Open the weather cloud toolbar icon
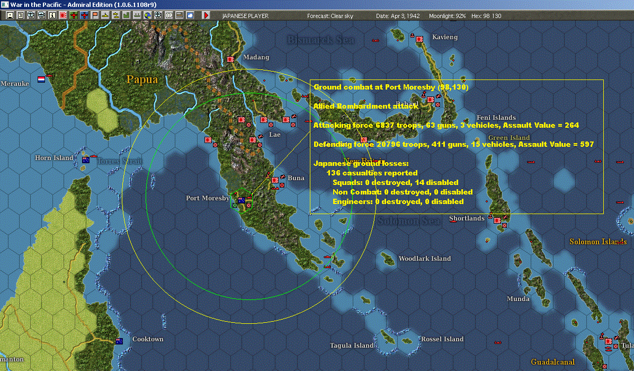The image size is (634, 371). tap(190, 15)
